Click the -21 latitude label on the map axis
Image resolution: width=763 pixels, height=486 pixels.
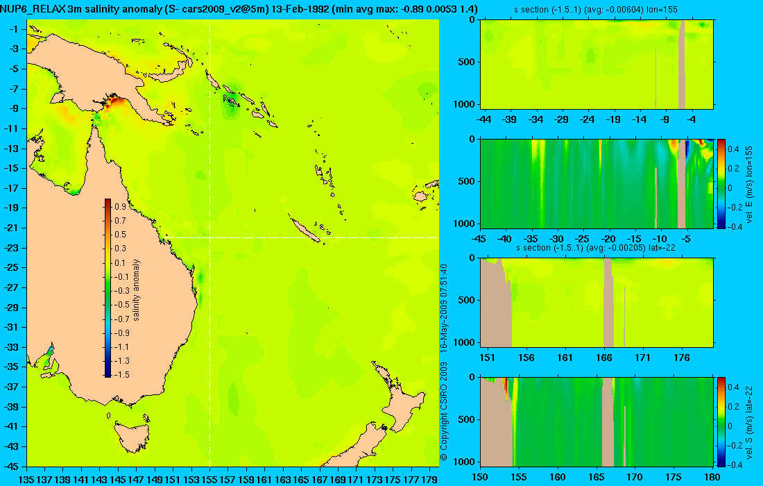[x=11, y=228]
